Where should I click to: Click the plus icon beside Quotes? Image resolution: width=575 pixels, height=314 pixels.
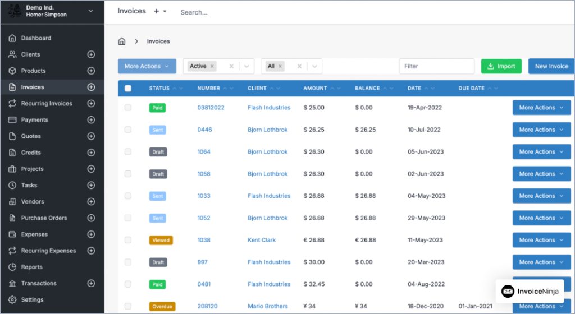91,136
